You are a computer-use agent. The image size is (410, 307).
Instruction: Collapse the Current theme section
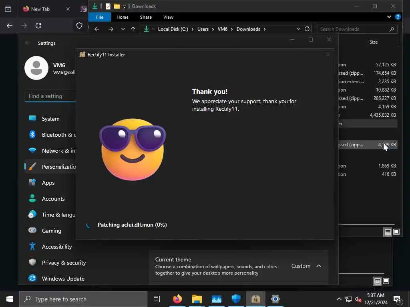pyautogui.click(x=318, y=266)
